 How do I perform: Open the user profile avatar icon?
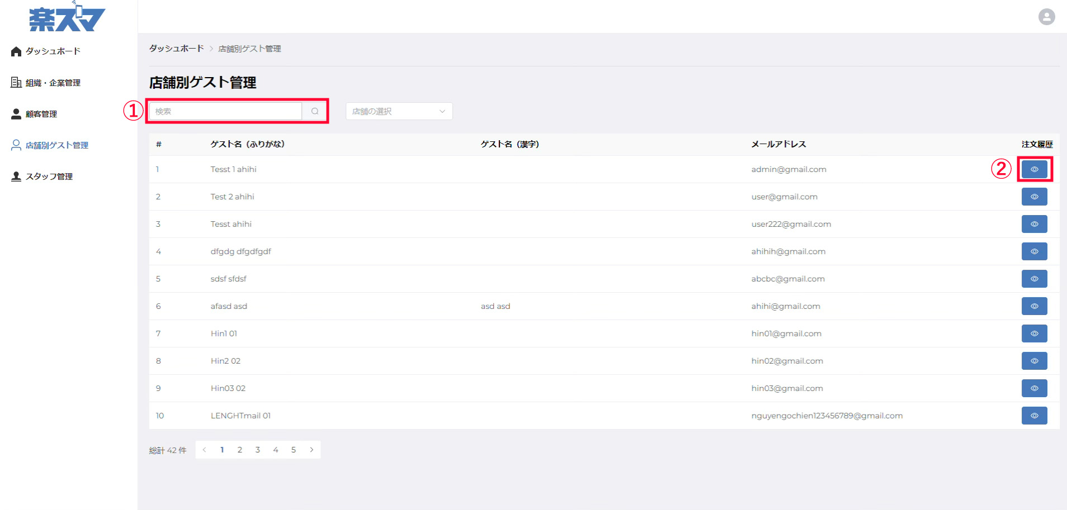pyautogui.click(x=1046, y=17)
